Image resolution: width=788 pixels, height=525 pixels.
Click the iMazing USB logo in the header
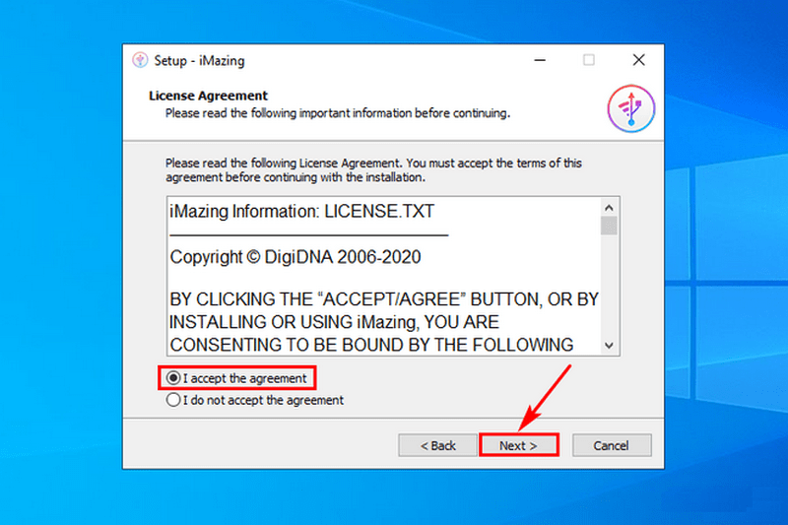click(631, 108)
